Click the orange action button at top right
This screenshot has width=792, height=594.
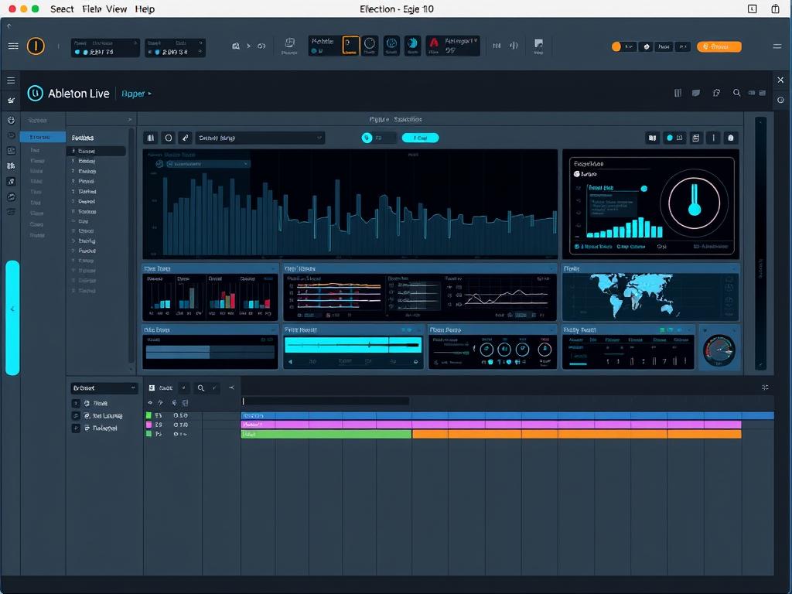pyautogui.click(x=719, y=46)
